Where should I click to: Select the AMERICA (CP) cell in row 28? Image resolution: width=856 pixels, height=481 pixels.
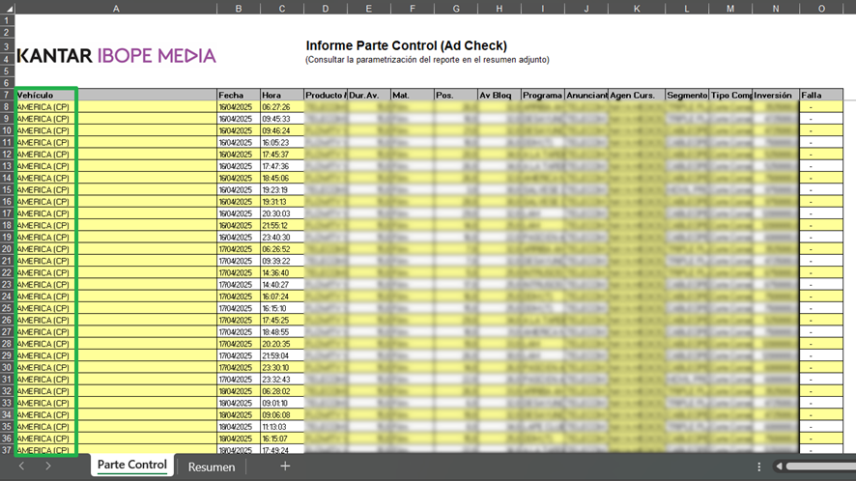pos(116,344)
